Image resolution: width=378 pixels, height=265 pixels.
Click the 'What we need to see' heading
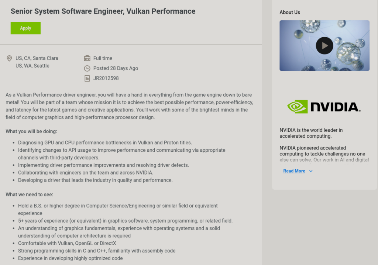[x=30, y=195]
